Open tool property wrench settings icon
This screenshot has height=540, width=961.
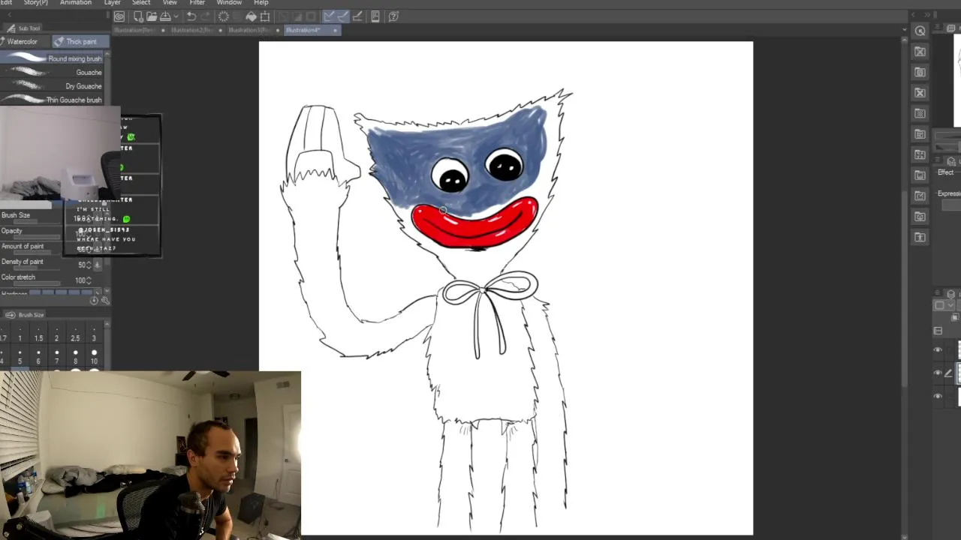click(105, 300)
